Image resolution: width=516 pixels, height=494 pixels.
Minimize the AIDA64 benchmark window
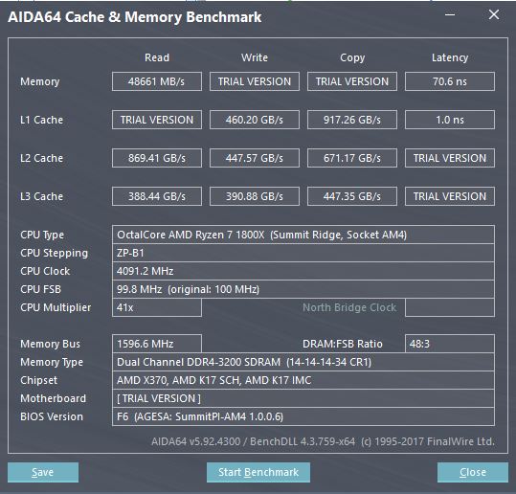450,14
